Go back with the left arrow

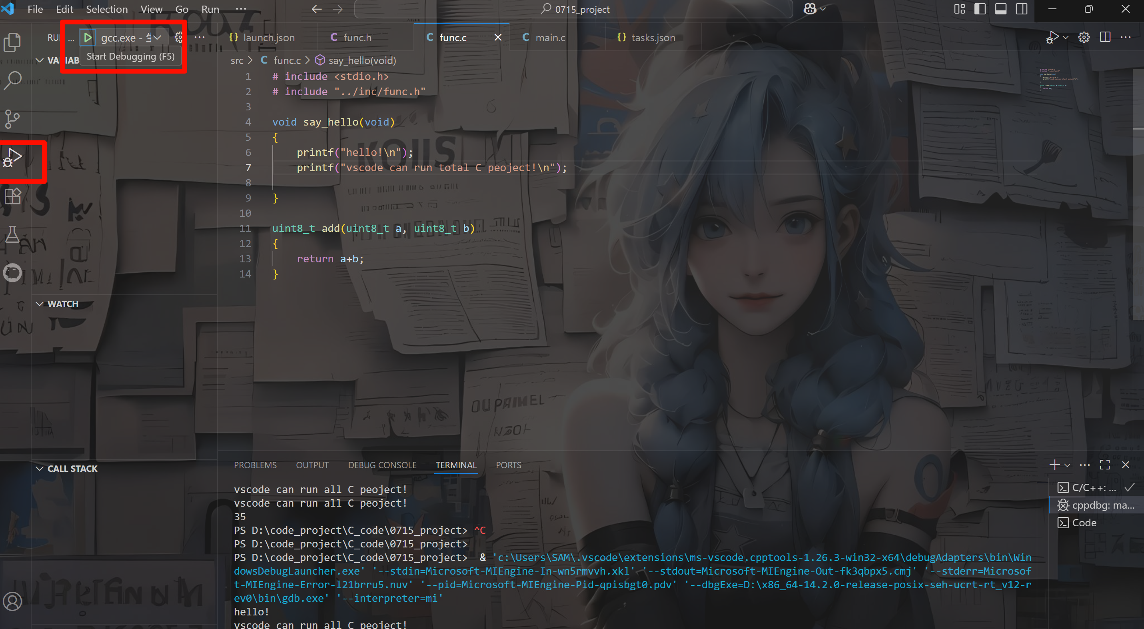(316, 9)
